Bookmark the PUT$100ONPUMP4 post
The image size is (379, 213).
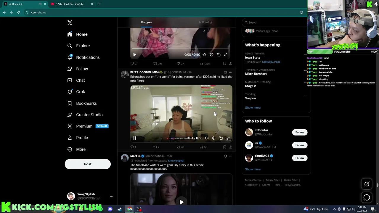pyautogui.click(x=224, y=147)
